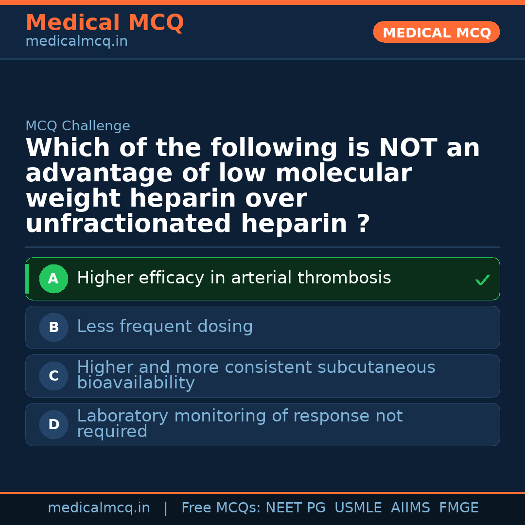
Task: Pick 'Laboratory monitoring of response not required'
Action: 240,423
